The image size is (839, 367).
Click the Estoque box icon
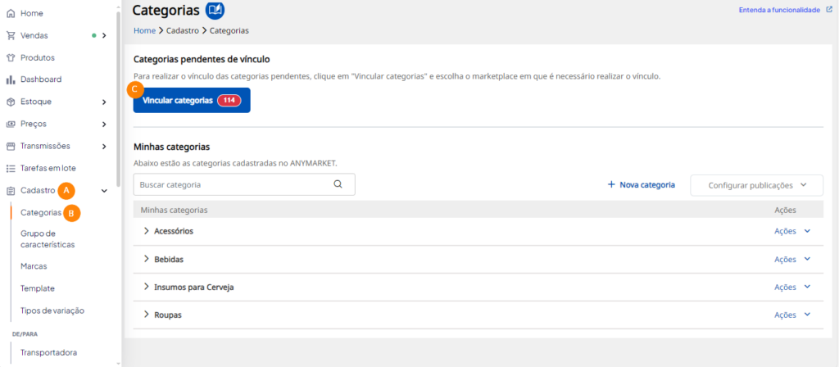[10, 102]
